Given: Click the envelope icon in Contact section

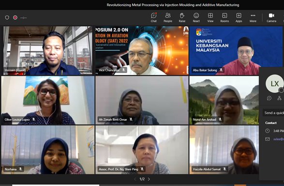Looking at the screenshot, I should [x=268, y=139].
